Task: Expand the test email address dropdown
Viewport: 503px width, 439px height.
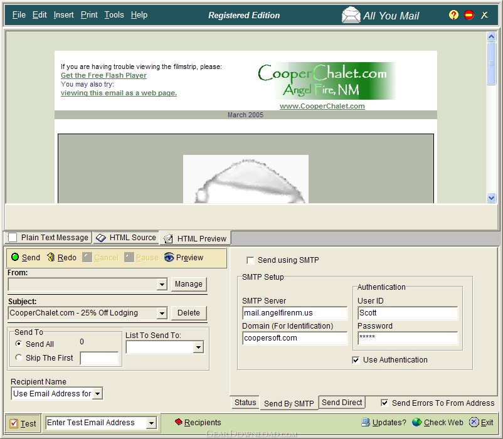Action: pos(151,423)
